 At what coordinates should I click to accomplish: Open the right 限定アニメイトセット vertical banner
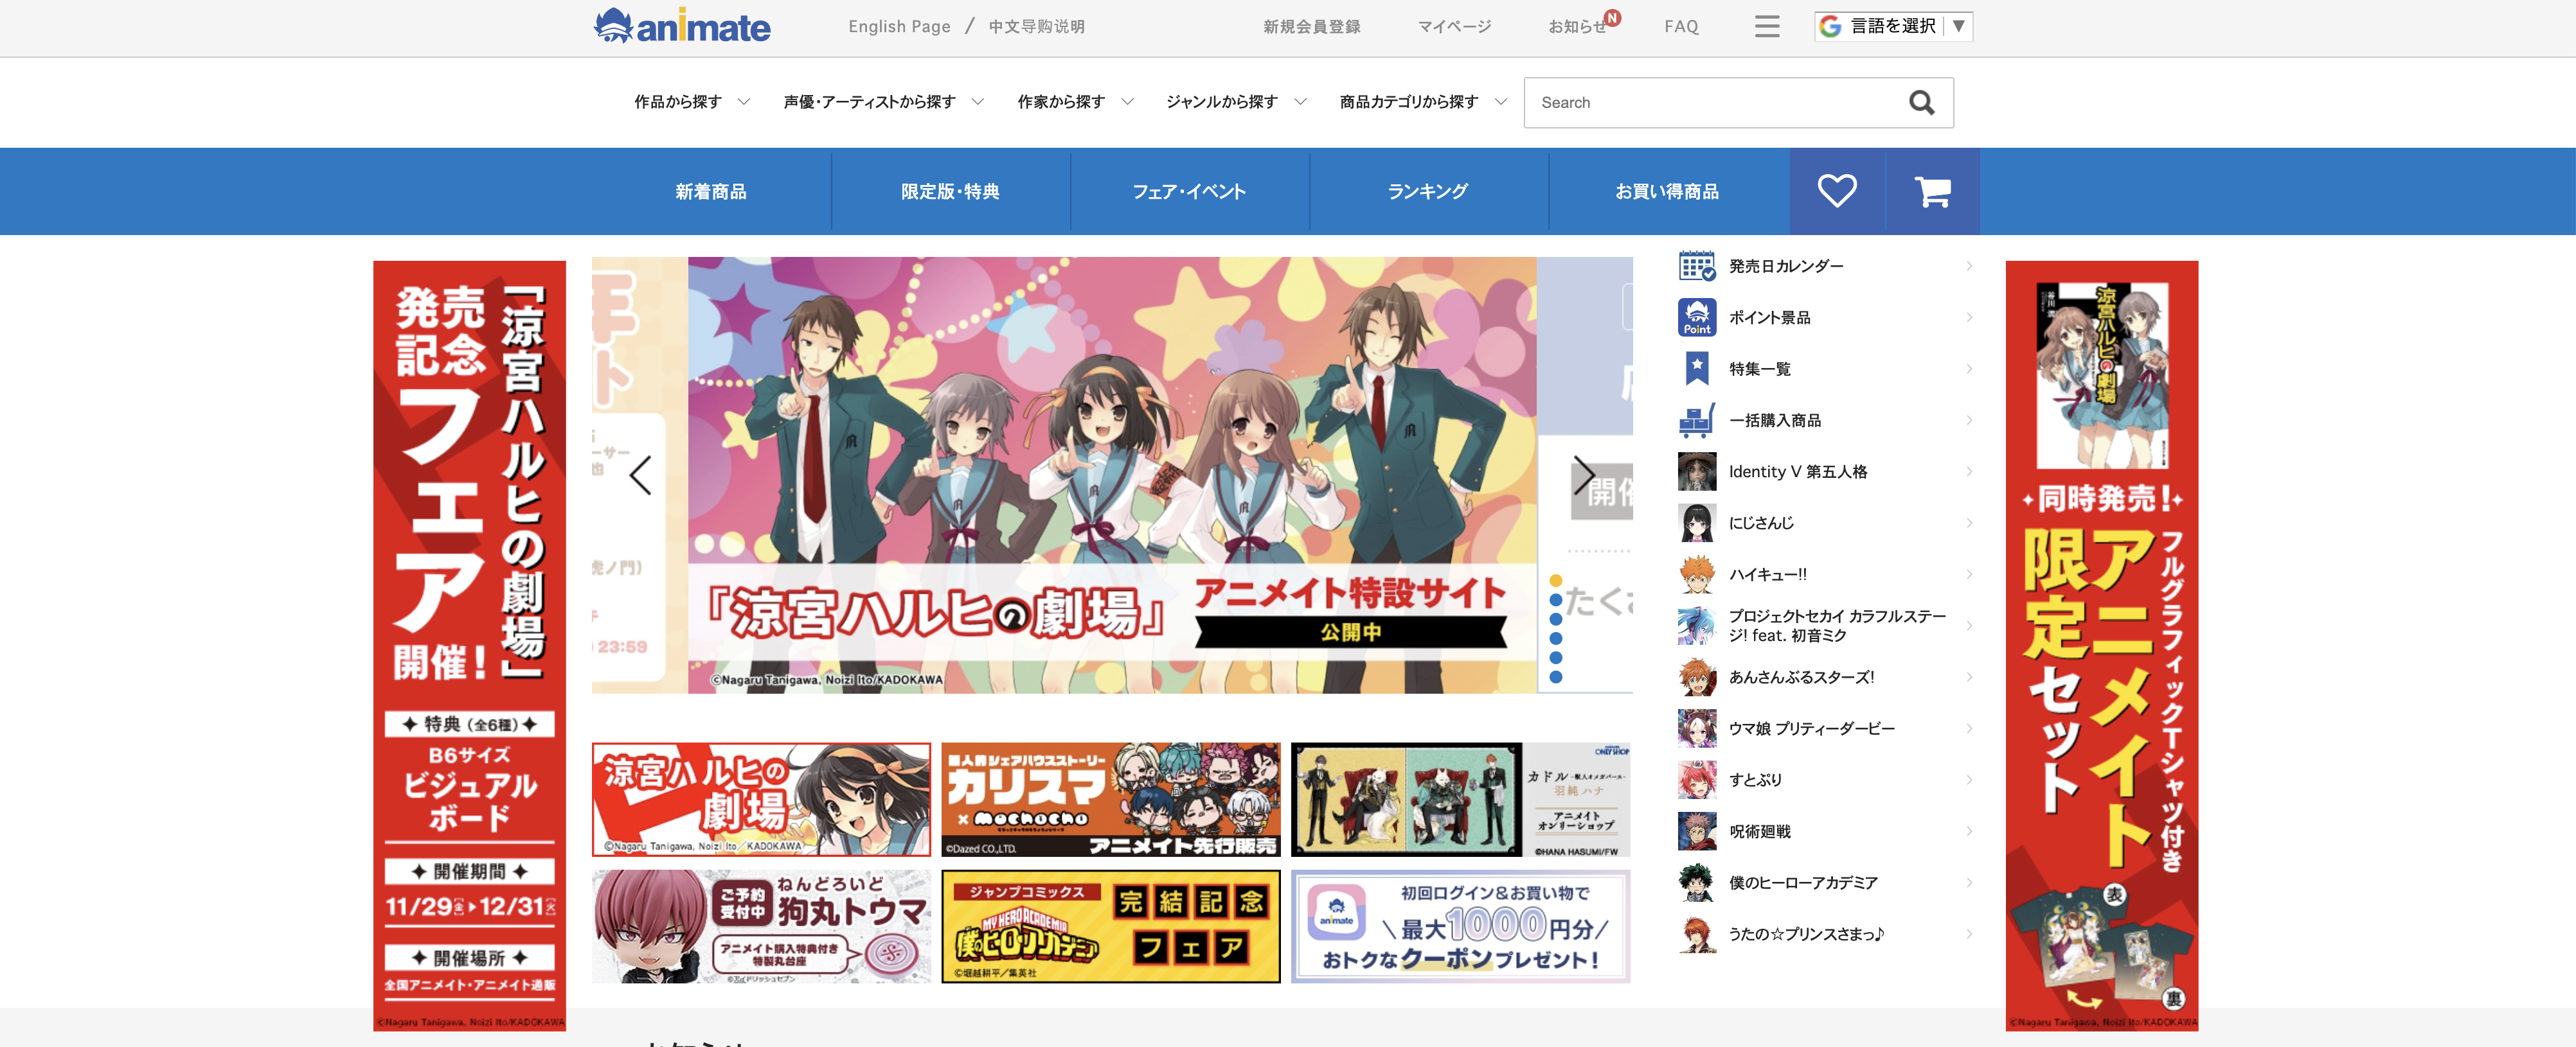[2101, 646]
